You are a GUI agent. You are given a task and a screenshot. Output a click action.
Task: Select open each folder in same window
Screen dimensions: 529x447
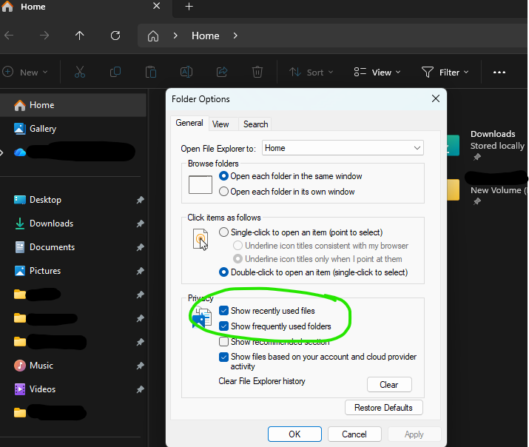291,176
